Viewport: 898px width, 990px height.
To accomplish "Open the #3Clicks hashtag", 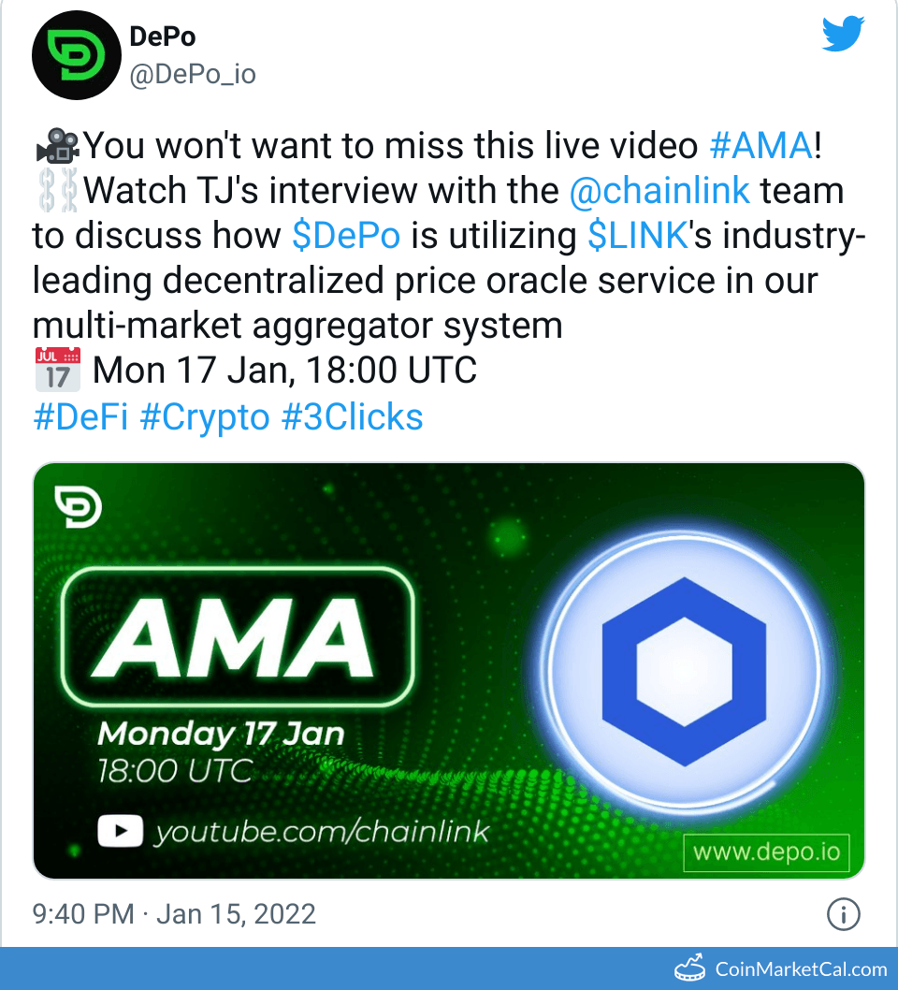I will pyautogui.click(x=353, y=416).
